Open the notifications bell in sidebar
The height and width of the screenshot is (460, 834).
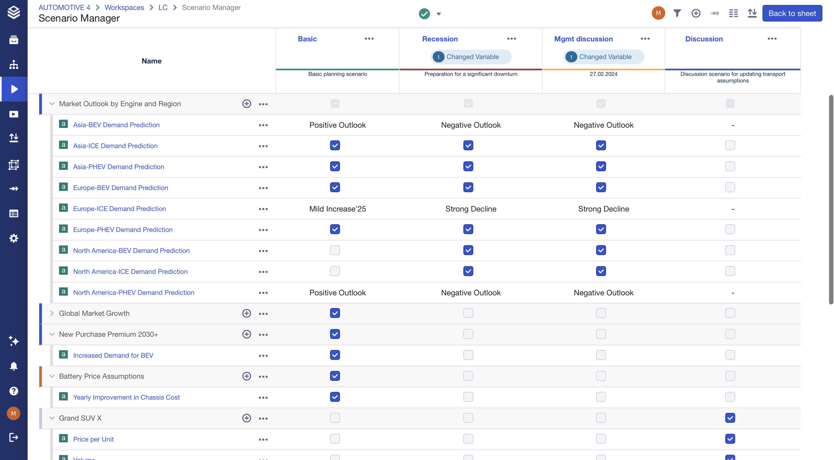click(x=14, y=366)
